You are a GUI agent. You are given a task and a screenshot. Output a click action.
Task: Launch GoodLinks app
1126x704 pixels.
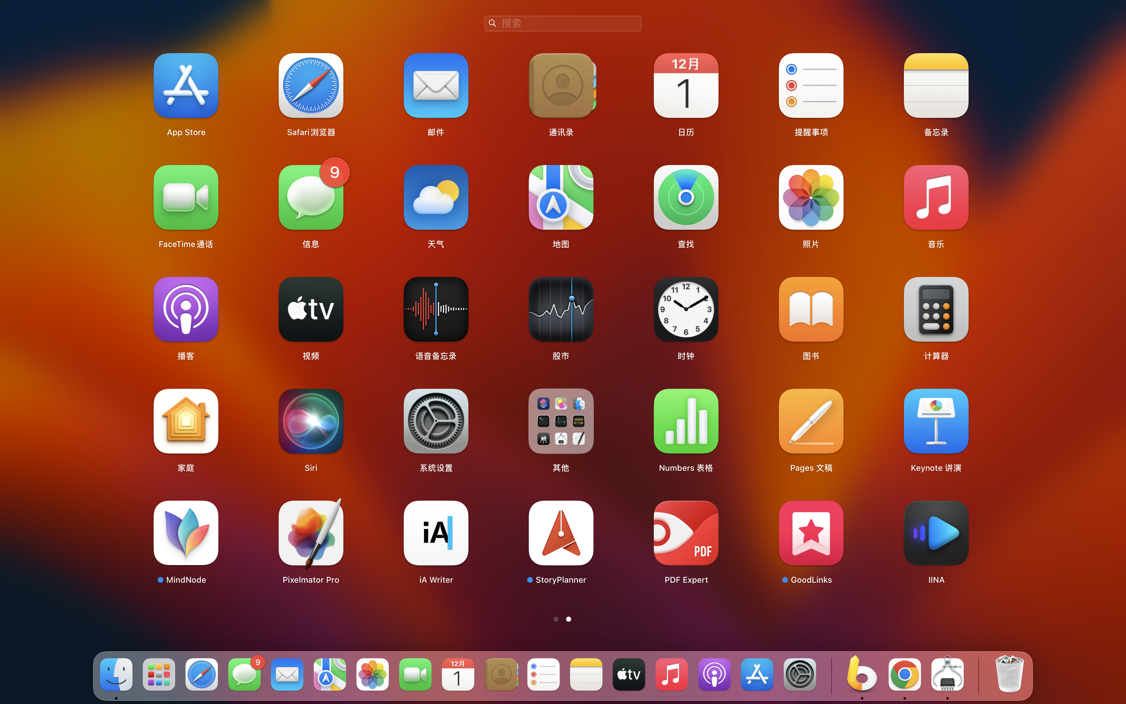point(811,533)
